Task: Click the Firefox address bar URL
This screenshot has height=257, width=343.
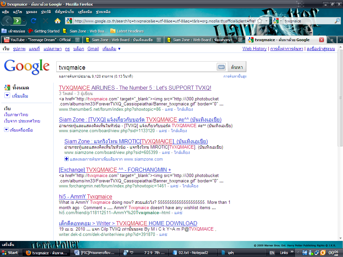Action: tap(165, 21)
